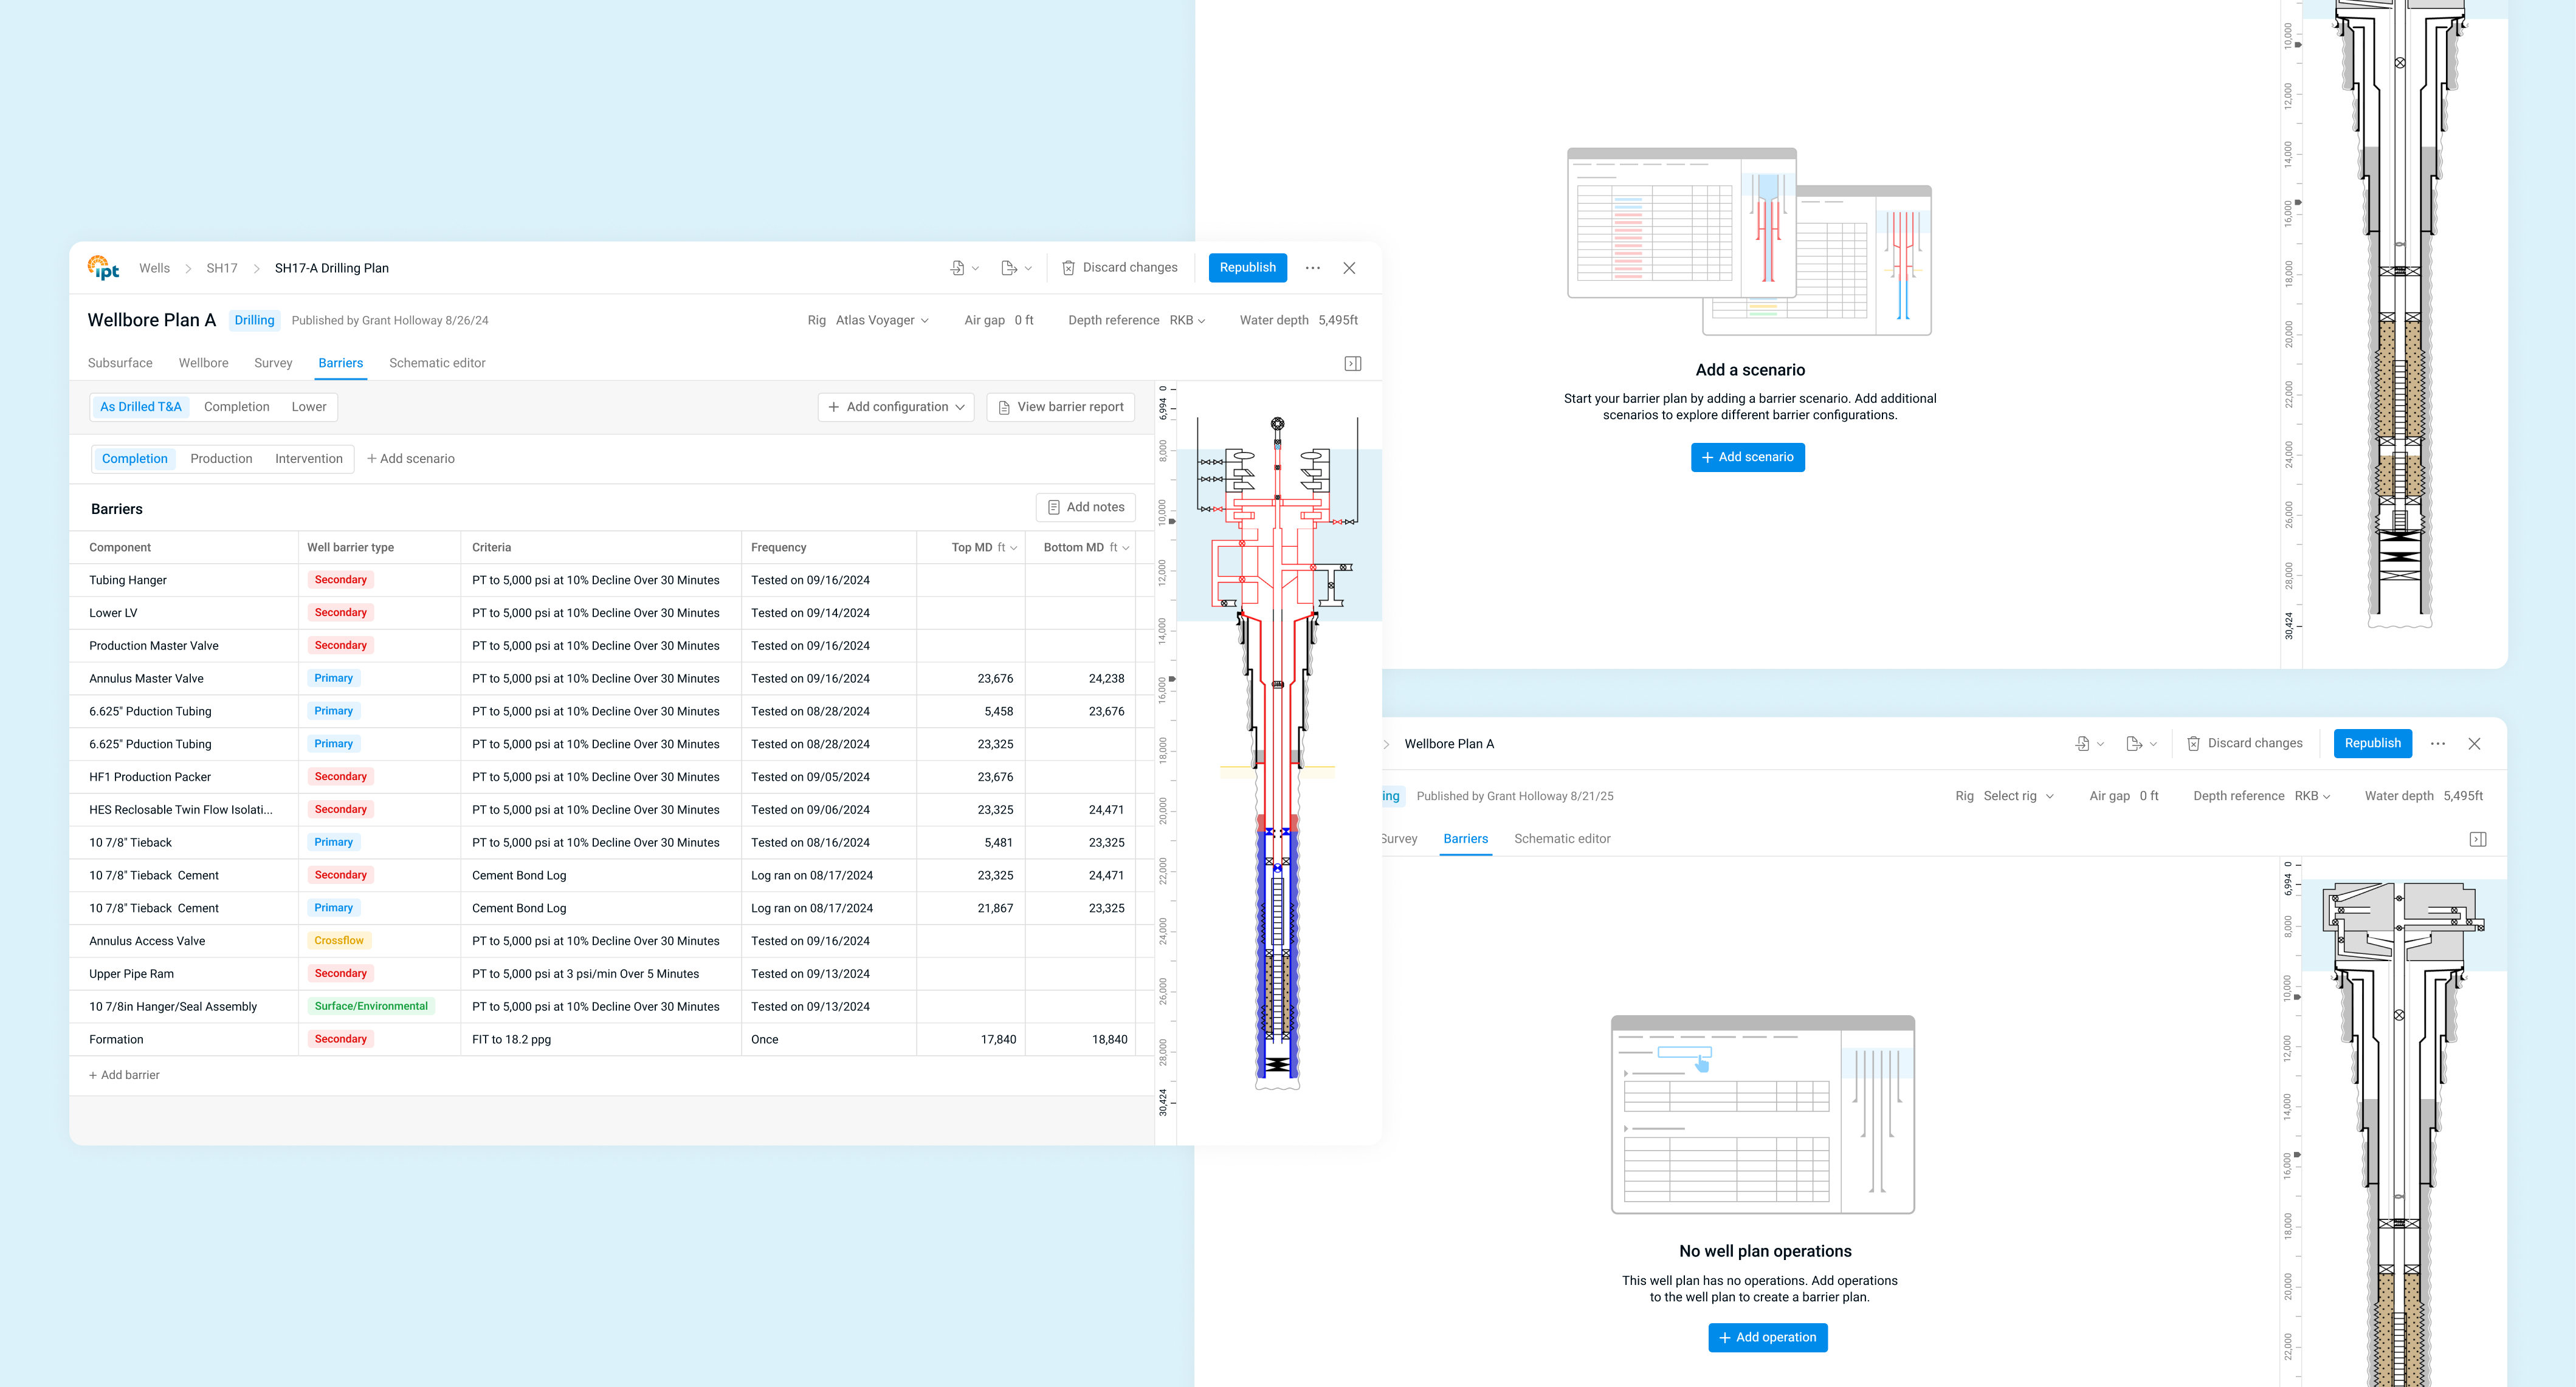Viewport: 2576px width, 1387px height.
Task: Open the import file icon menu
Action: (x=958, y=268)
